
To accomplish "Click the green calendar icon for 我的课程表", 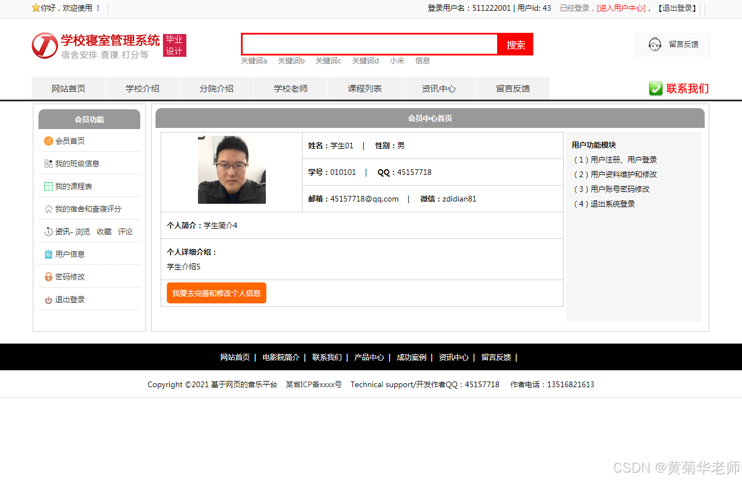I will [x=49, y=186].
